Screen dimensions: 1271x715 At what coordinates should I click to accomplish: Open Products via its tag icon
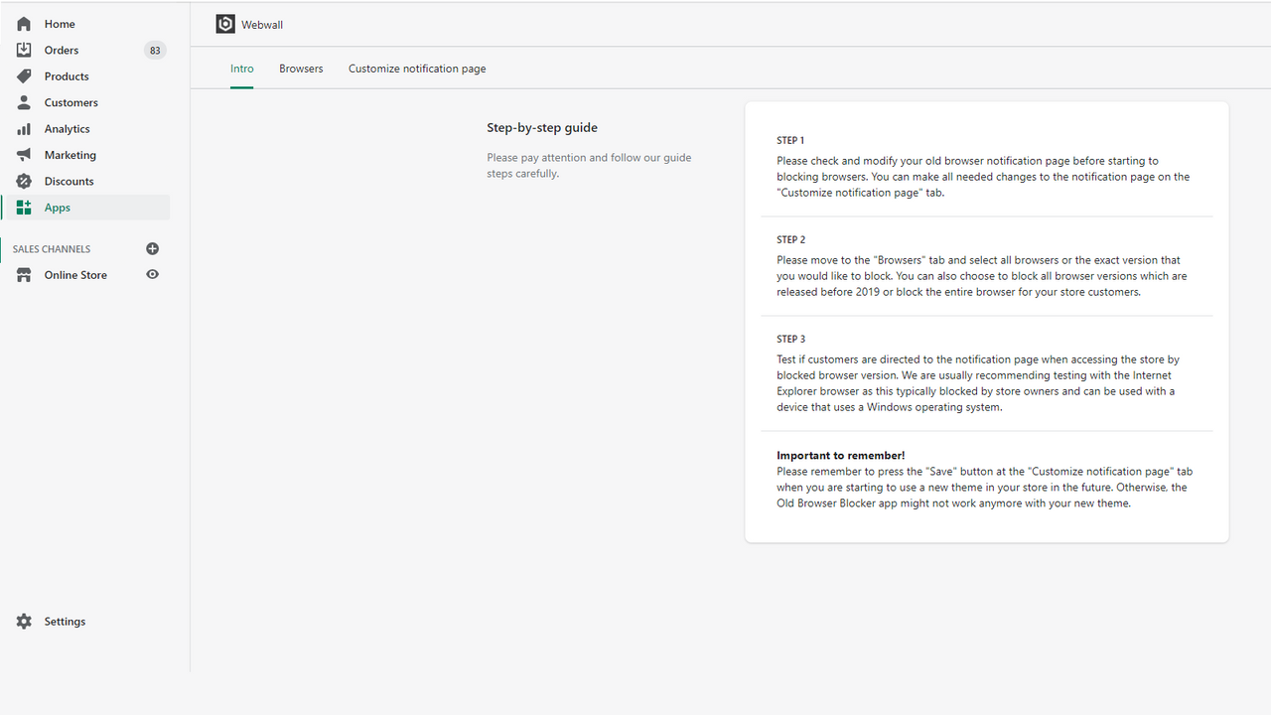pyautogui.click(x=23, y=75)
